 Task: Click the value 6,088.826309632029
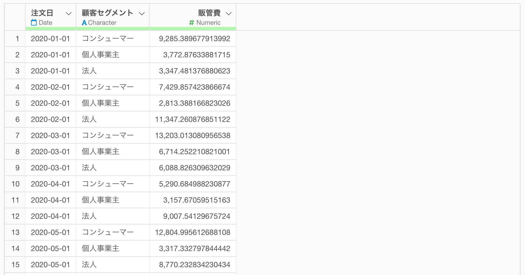point(195,168)
